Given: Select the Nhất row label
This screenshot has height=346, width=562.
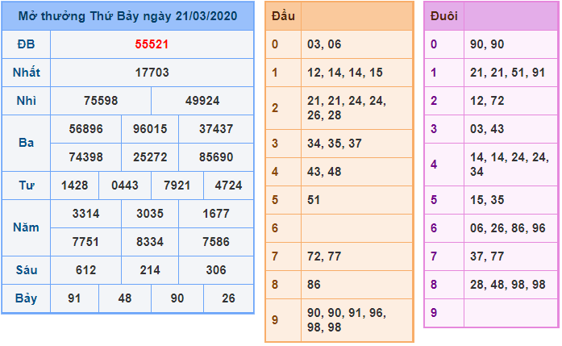Looking at the screenshot, I should 26,73.
